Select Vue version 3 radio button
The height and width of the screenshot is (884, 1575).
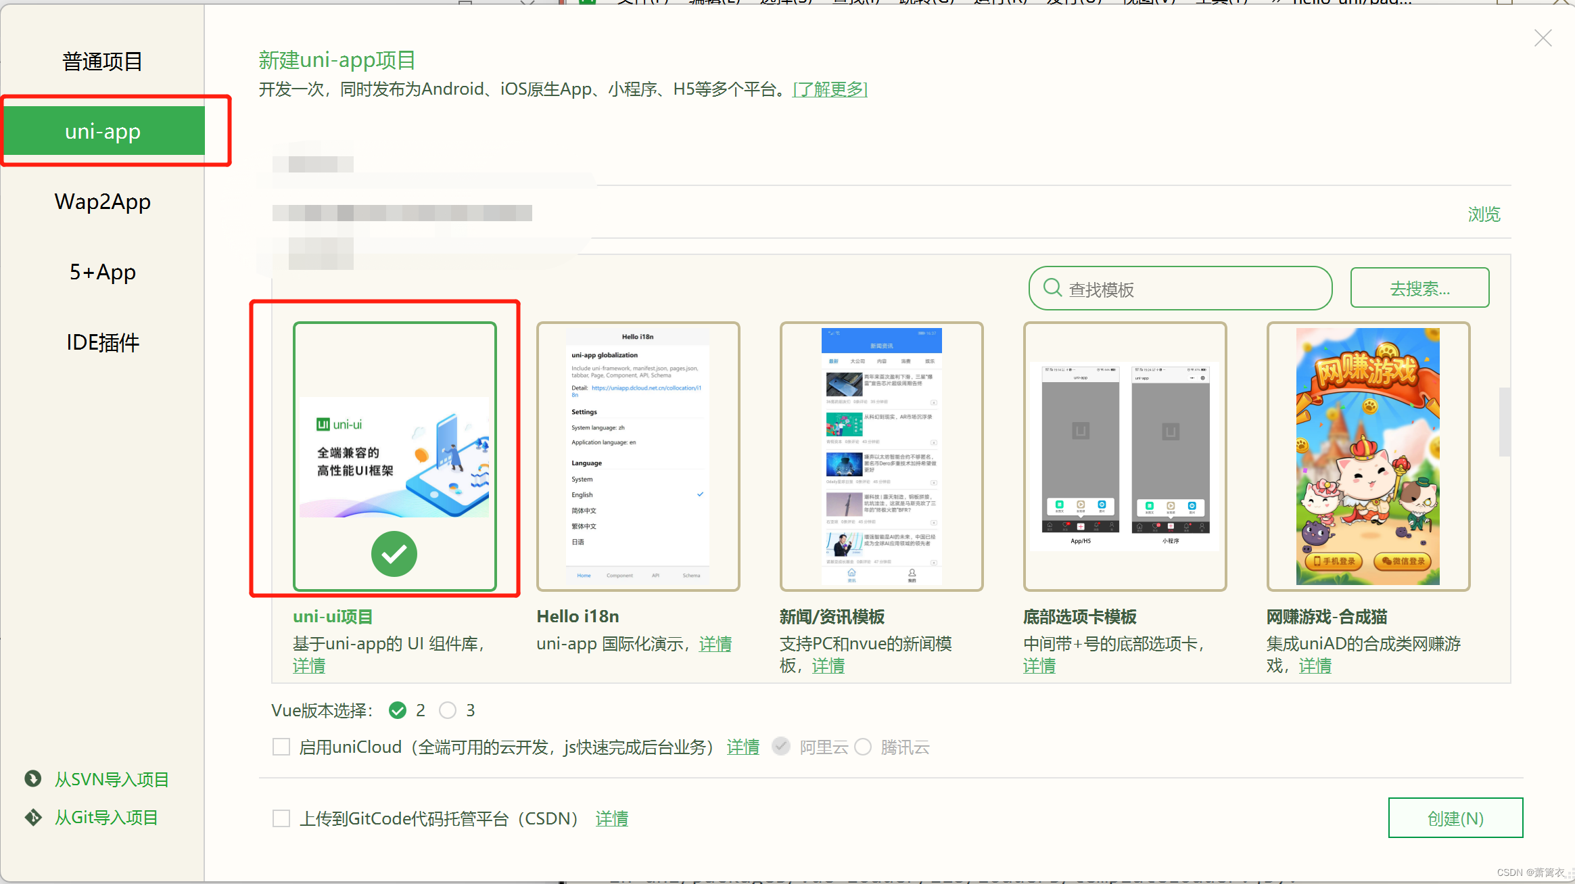(x=448, y=710)
